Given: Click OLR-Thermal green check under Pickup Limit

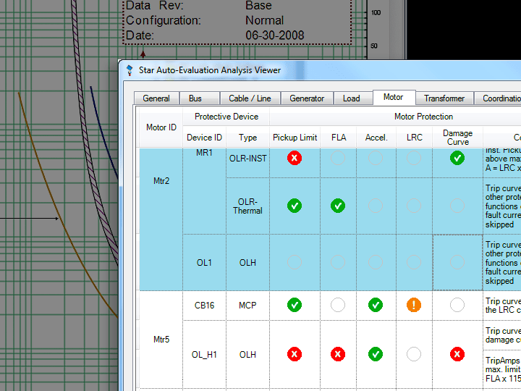Looking at the screenshot, I should point(295,206).
